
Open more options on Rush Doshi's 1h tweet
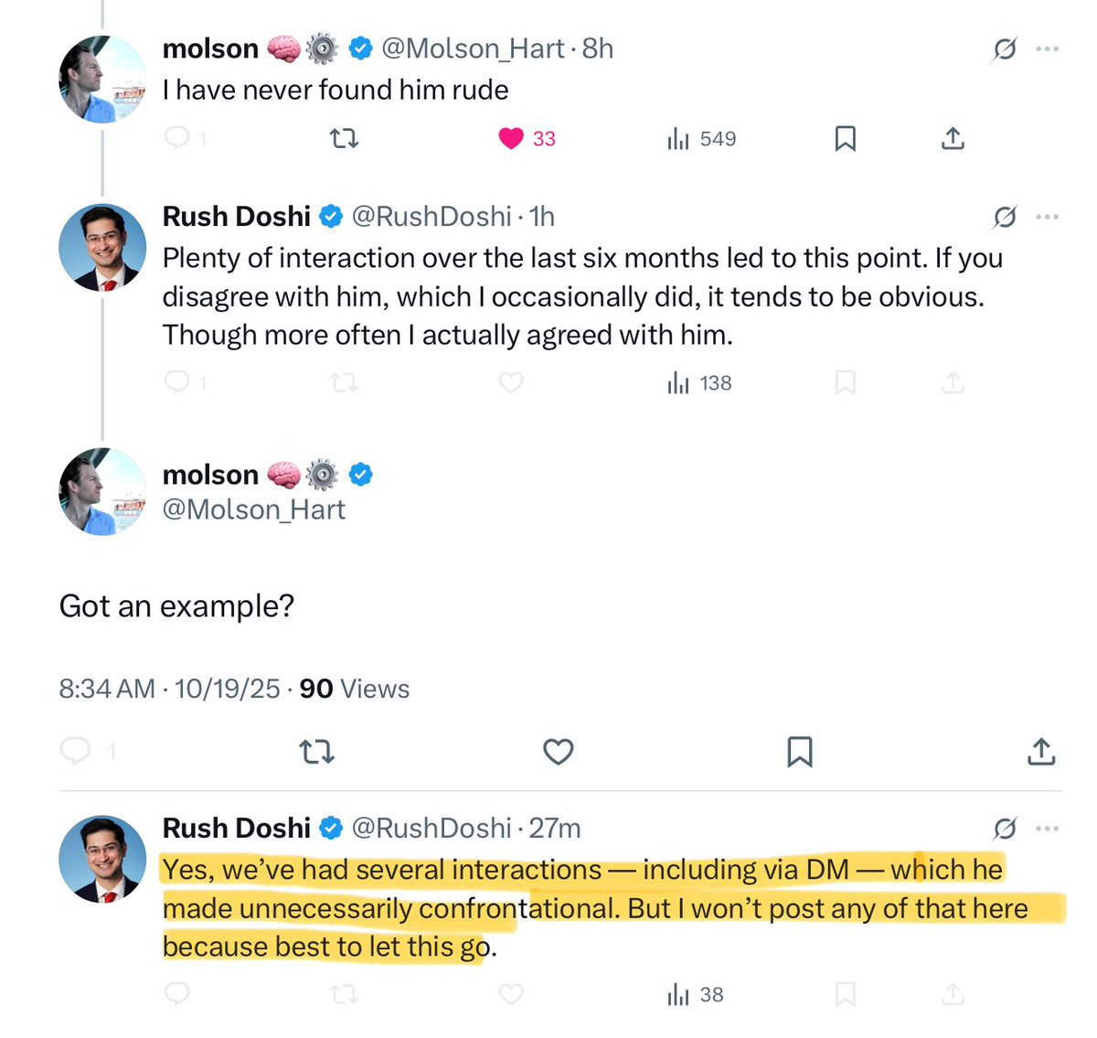click(1048, 217)
